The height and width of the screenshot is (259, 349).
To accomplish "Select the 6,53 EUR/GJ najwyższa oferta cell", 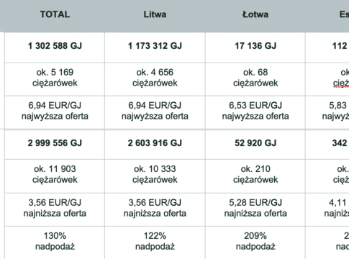I will pos(255,112).
